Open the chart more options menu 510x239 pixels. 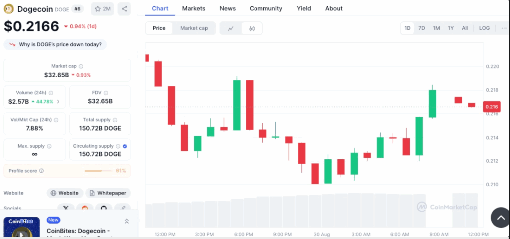503,28
